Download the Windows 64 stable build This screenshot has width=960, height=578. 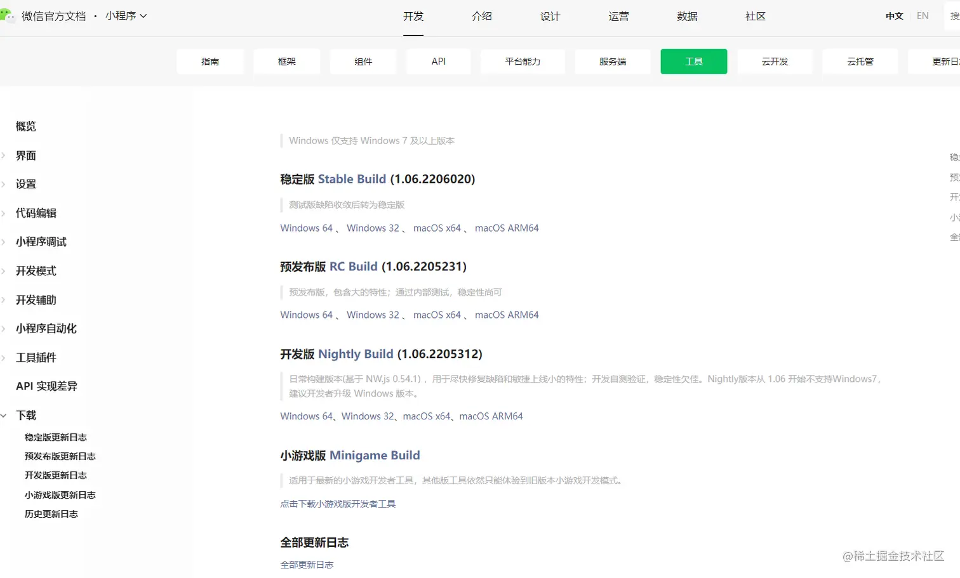coord(305,228)
